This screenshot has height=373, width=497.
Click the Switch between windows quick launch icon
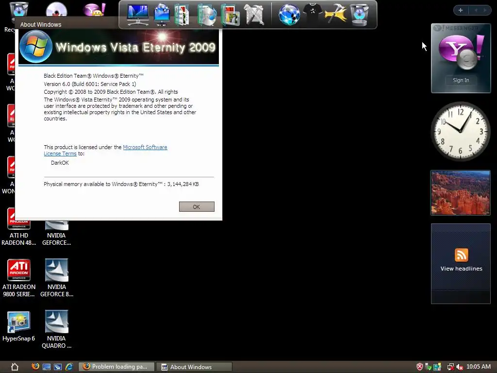click(x=58, y=367)
